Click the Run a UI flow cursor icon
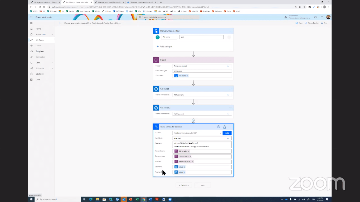360x202 pixels. point(156,127)
